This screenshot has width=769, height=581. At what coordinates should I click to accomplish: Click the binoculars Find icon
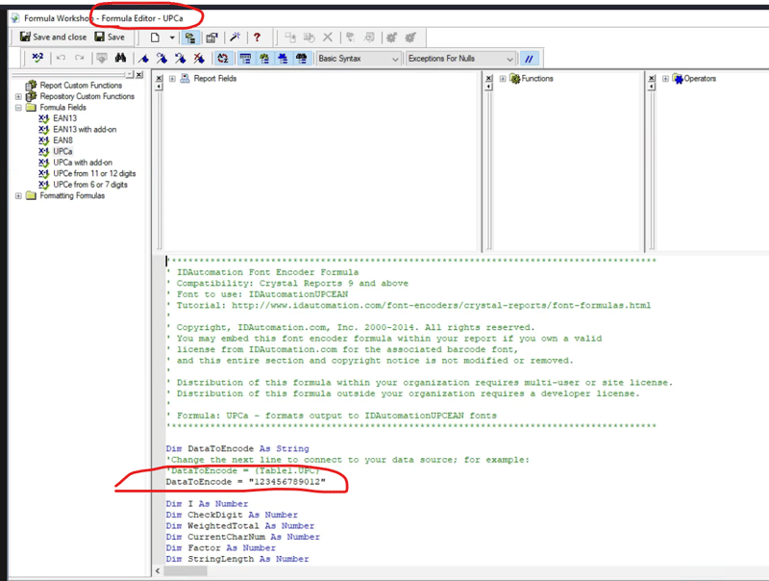120,59
